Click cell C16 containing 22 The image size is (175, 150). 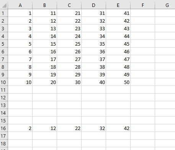(69, 128)
